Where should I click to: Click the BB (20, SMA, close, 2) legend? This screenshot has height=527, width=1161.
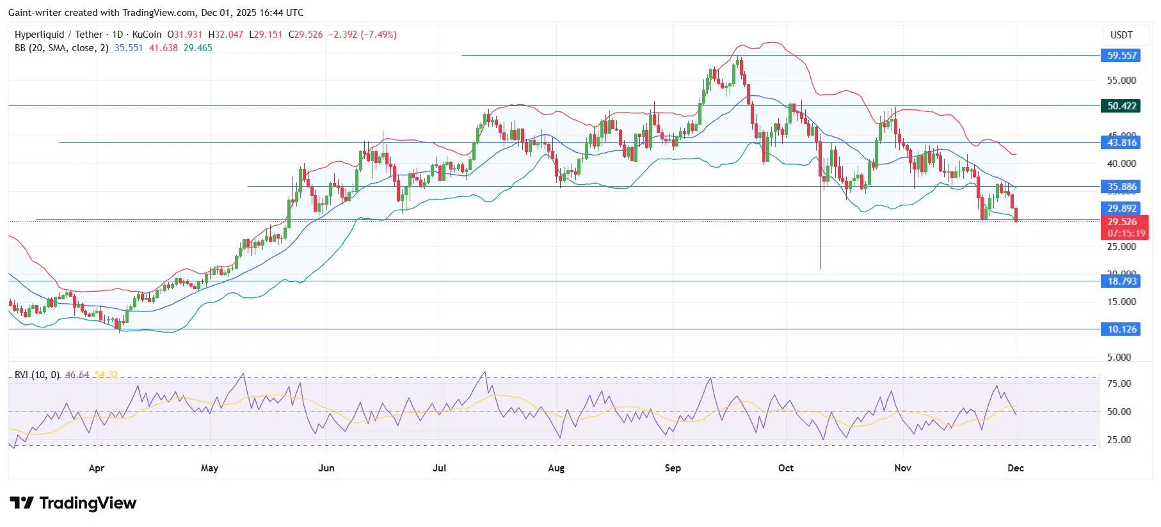(61, 48)
